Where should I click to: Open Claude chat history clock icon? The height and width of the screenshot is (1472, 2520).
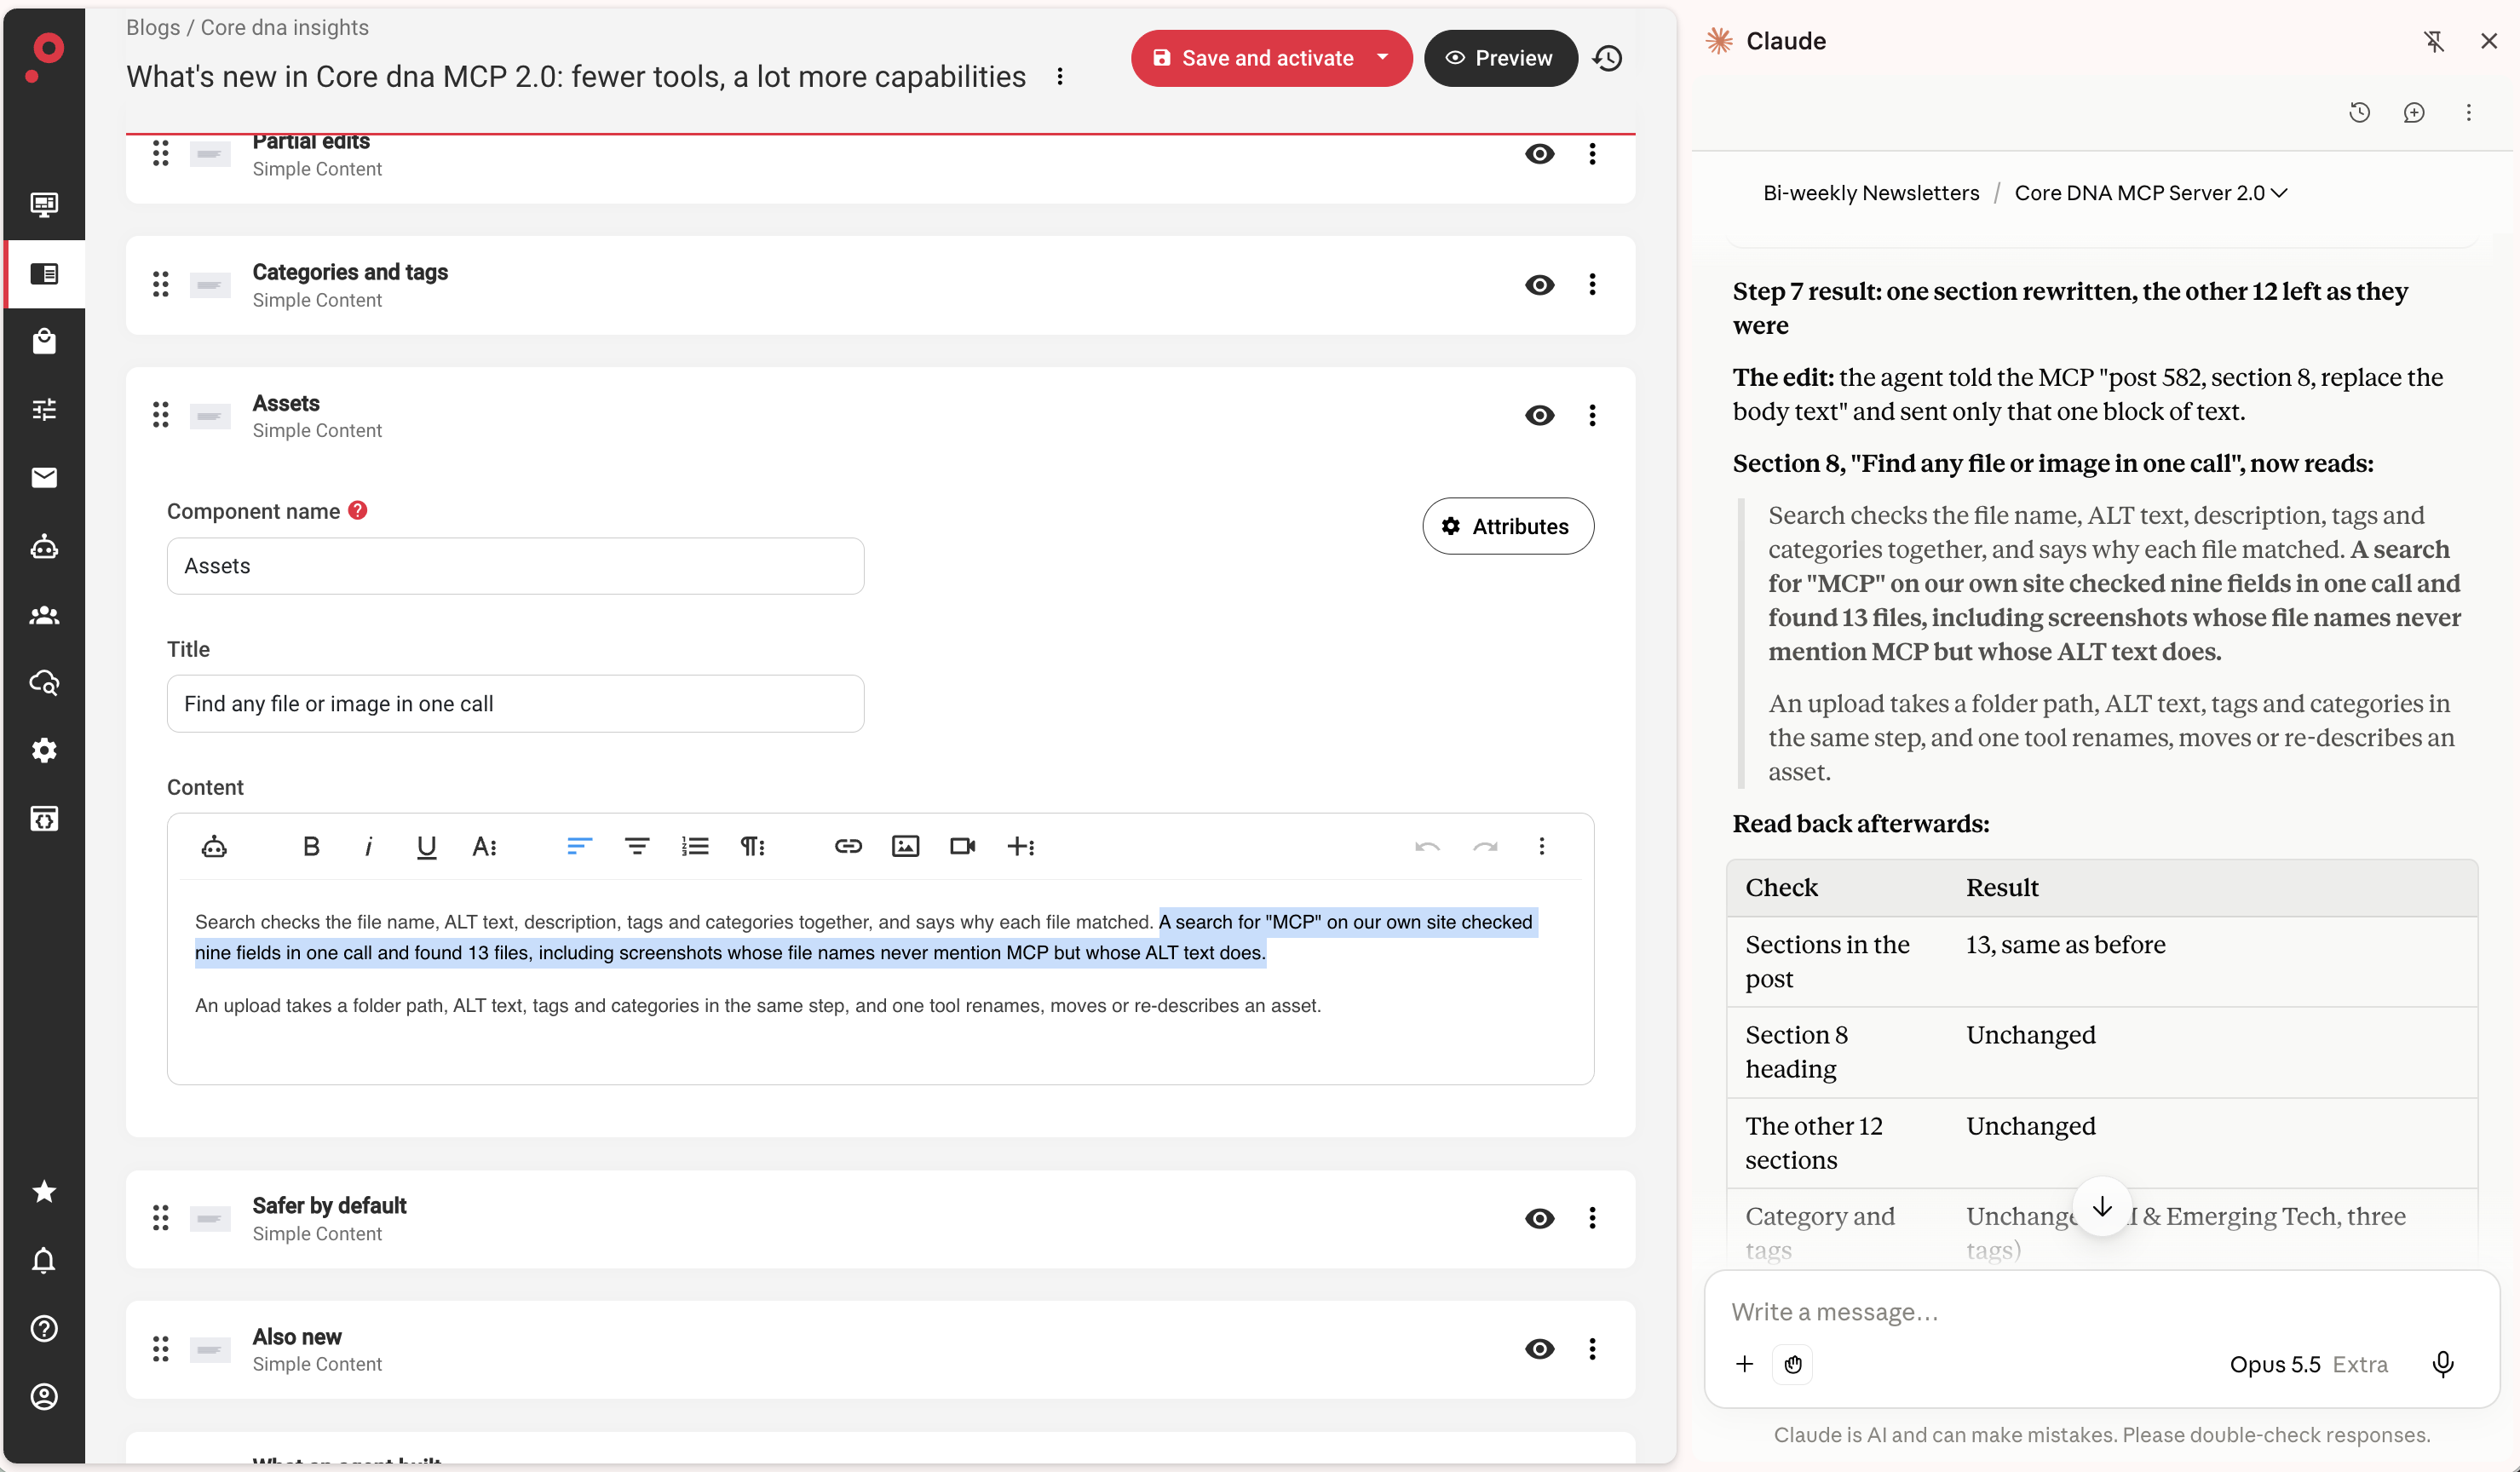[x=2360, y=112]
